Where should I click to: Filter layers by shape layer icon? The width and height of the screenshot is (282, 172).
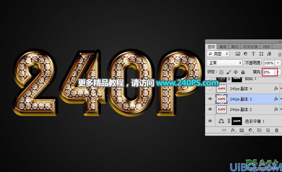click(x=261, y=54)
